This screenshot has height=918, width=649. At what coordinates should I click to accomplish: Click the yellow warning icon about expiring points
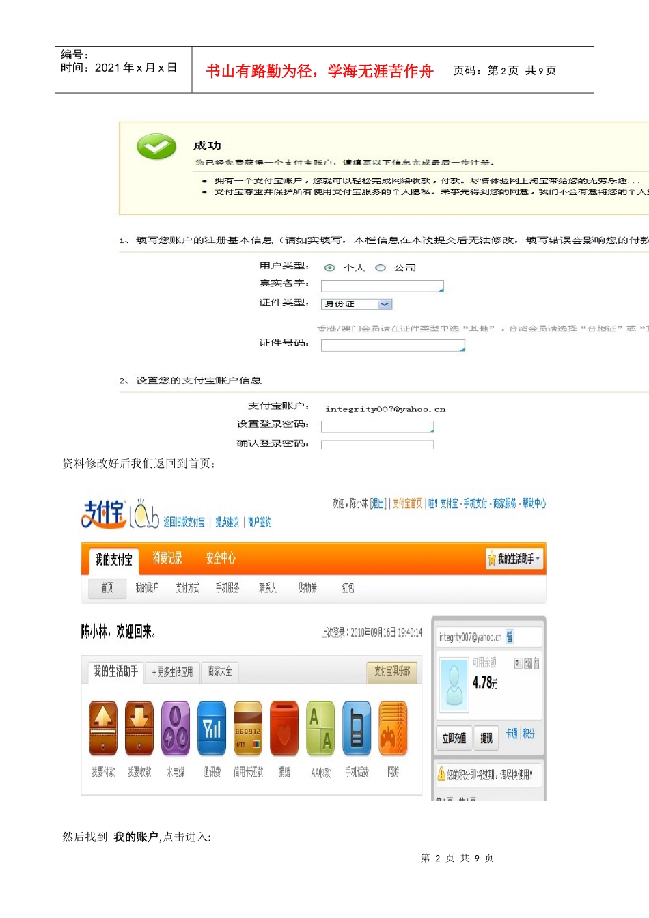[441, 774]
